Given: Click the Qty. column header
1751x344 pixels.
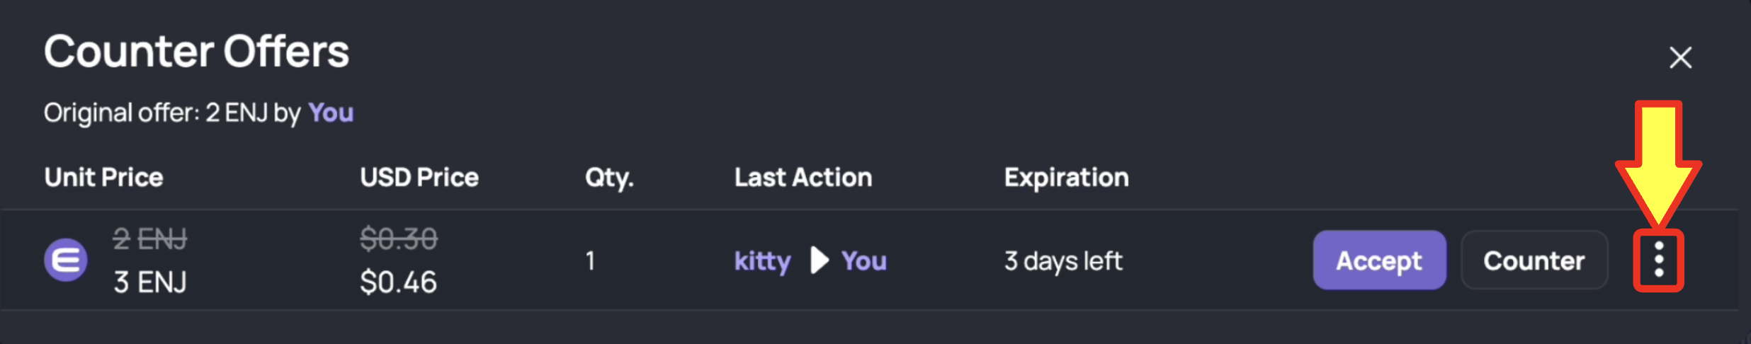Looking at the screenshot, I should click(x=609, y=178).
